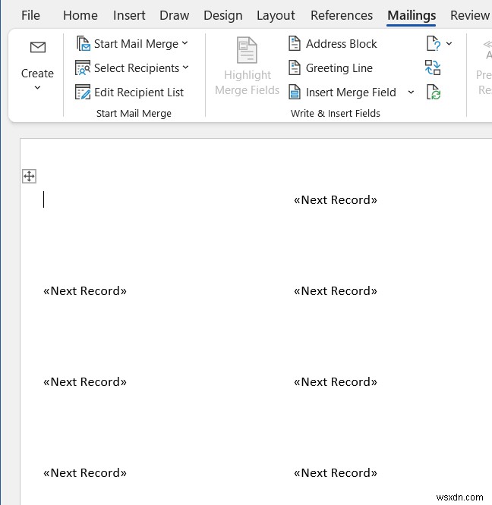Screen dimensions: 492x505
Task: Expand the Select Recipients dropdown arrow
Action: click(185, 67)
